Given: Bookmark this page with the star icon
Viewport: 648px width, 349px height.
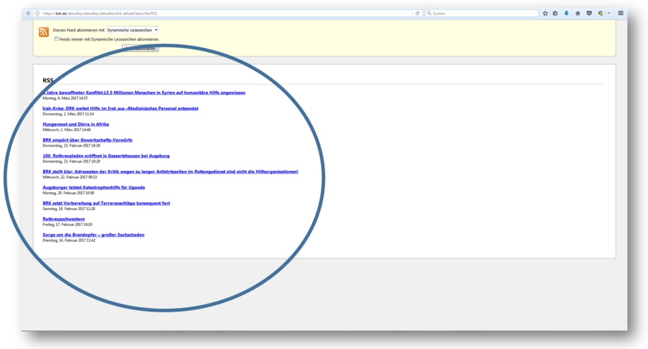Looking at the screenshot, I should pyautogui.click(x=545, y=14).
